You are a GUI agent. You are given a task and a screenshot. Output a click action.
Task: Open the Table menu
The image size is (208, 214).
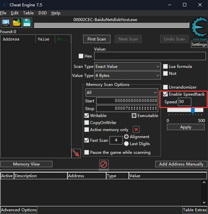pos(28,13)
